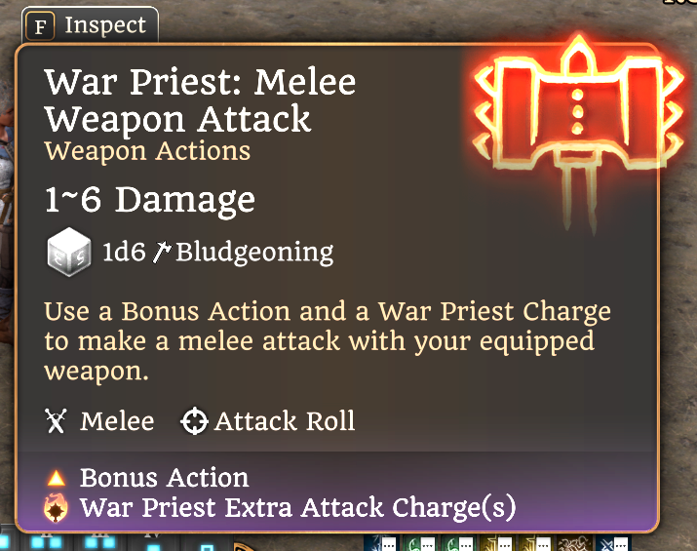
Task: Click the Bonus Action cost label
Action: coord(164,478)
